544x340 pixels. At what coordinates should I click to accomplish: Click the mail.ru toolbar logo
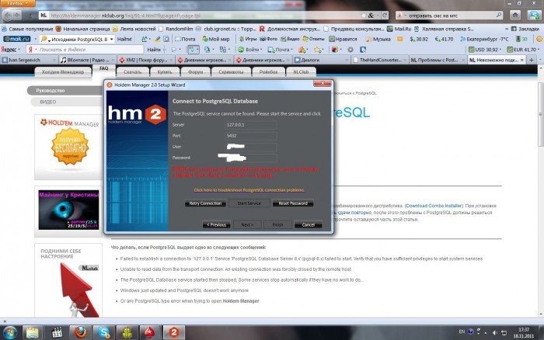point(16,39)
